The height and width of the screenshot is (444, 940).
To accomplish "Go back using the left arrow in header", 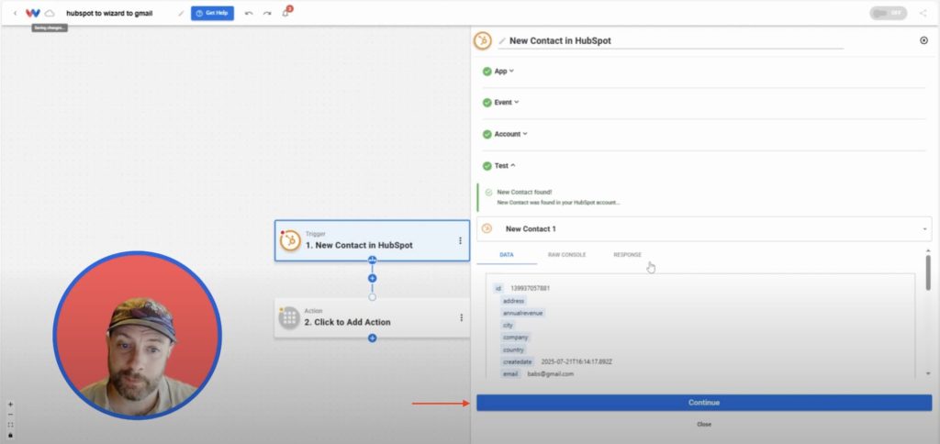I will (x=15, y=13).
